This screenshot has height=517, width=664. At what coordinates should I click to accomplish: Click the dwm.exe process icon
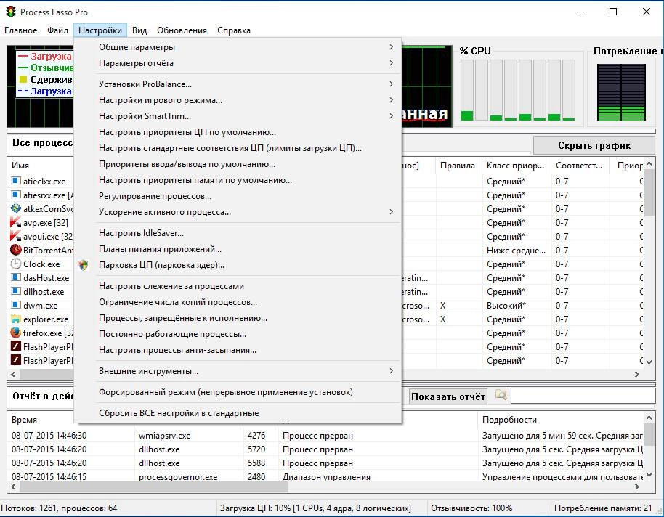[16, 305]
